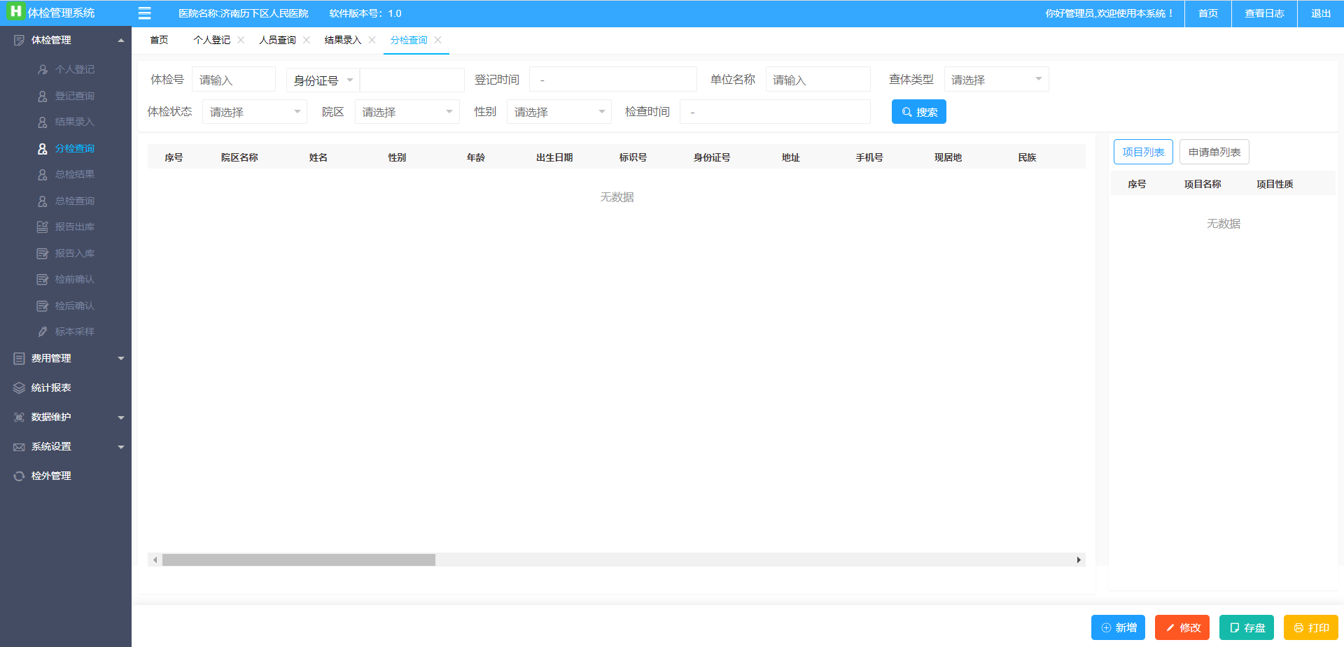The height and width of the screenshot is (647, 1344).
Task: Open the 体检状态 dropdown
Action: point(254,112)
